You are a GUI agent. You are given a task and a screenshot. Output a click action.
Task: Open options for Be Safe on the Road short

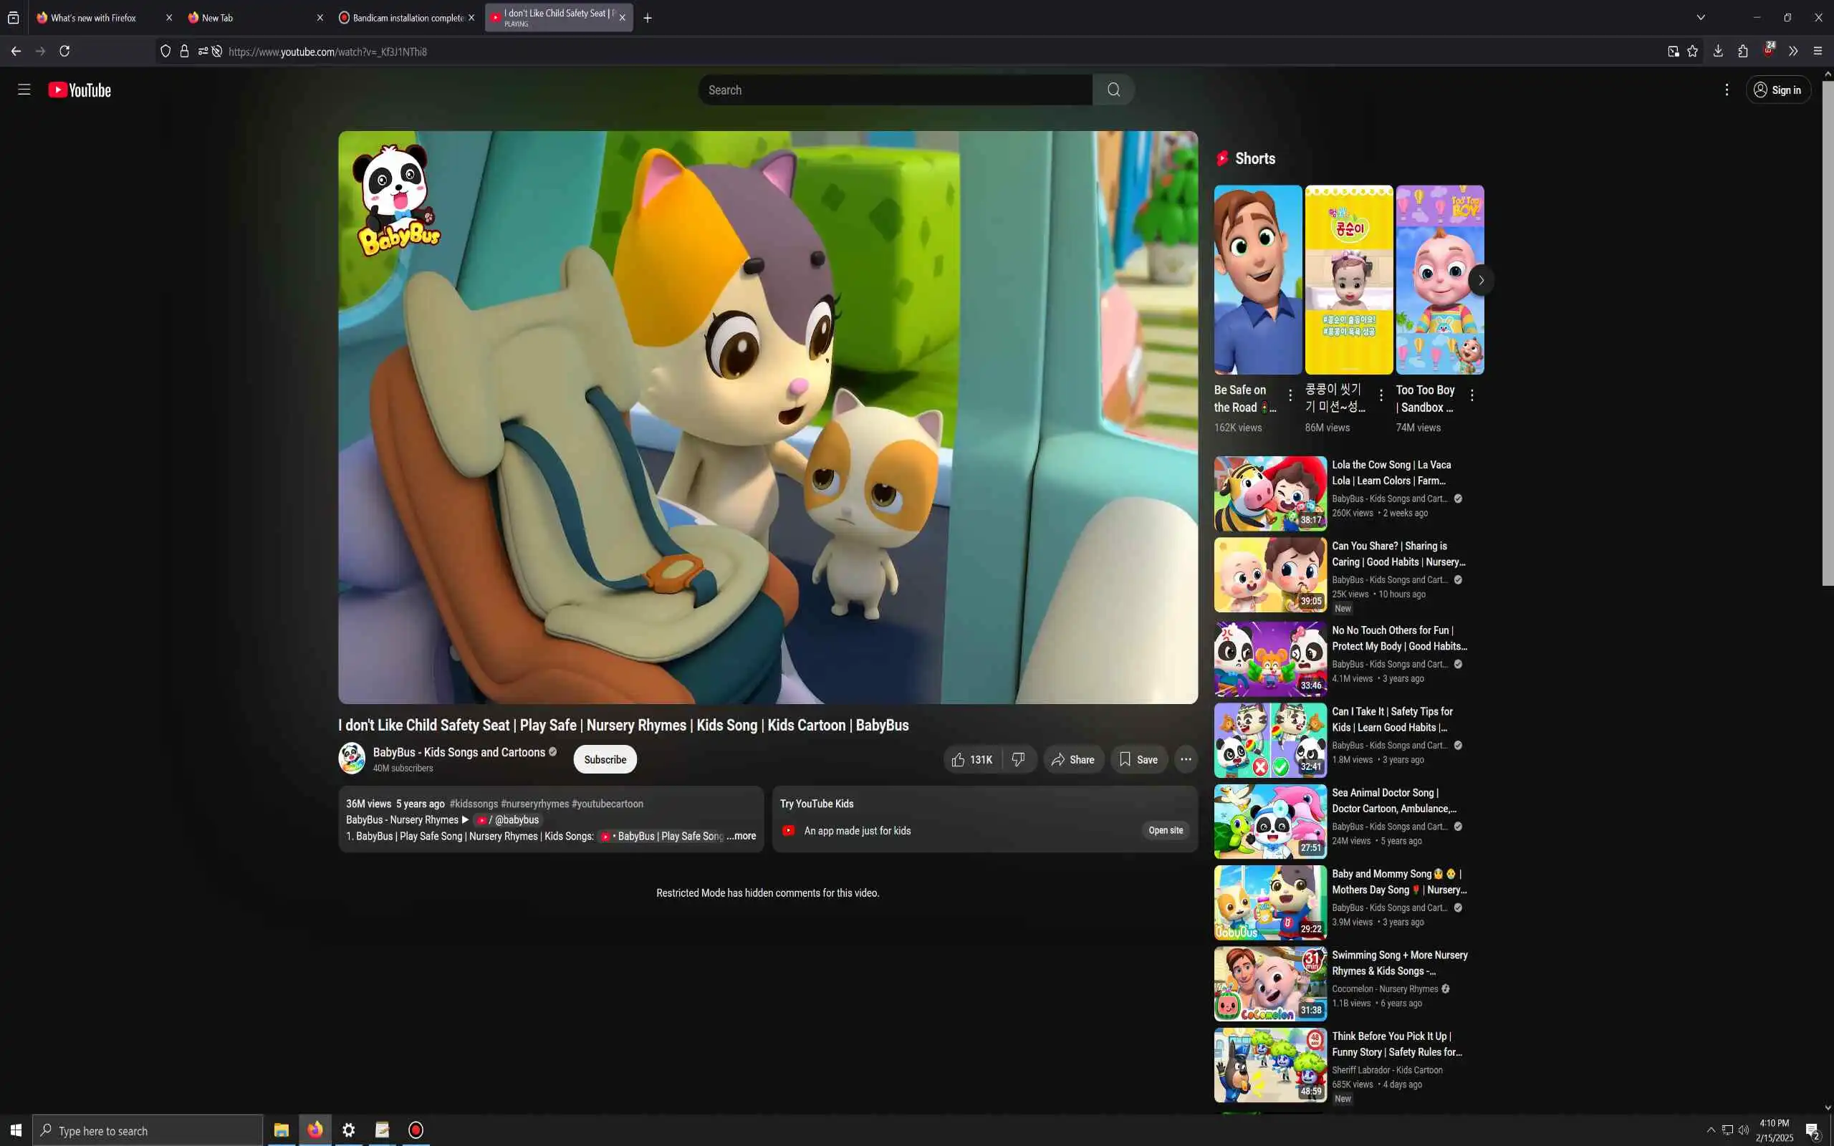point(1290,395)
